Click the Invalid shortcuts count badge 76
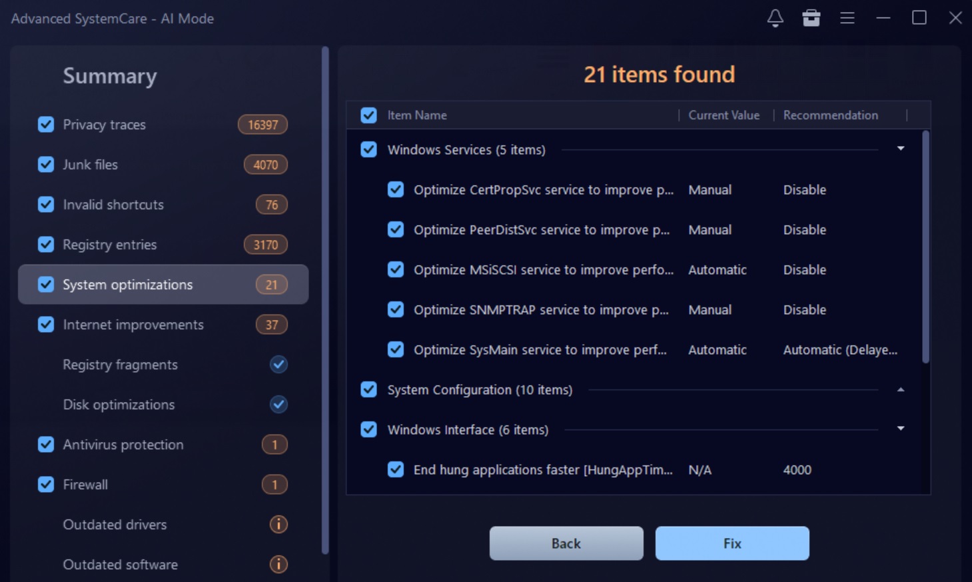Image resolution: width=972 pixels, height=582 pixels. pyautogui.click(x=272, y=205)
